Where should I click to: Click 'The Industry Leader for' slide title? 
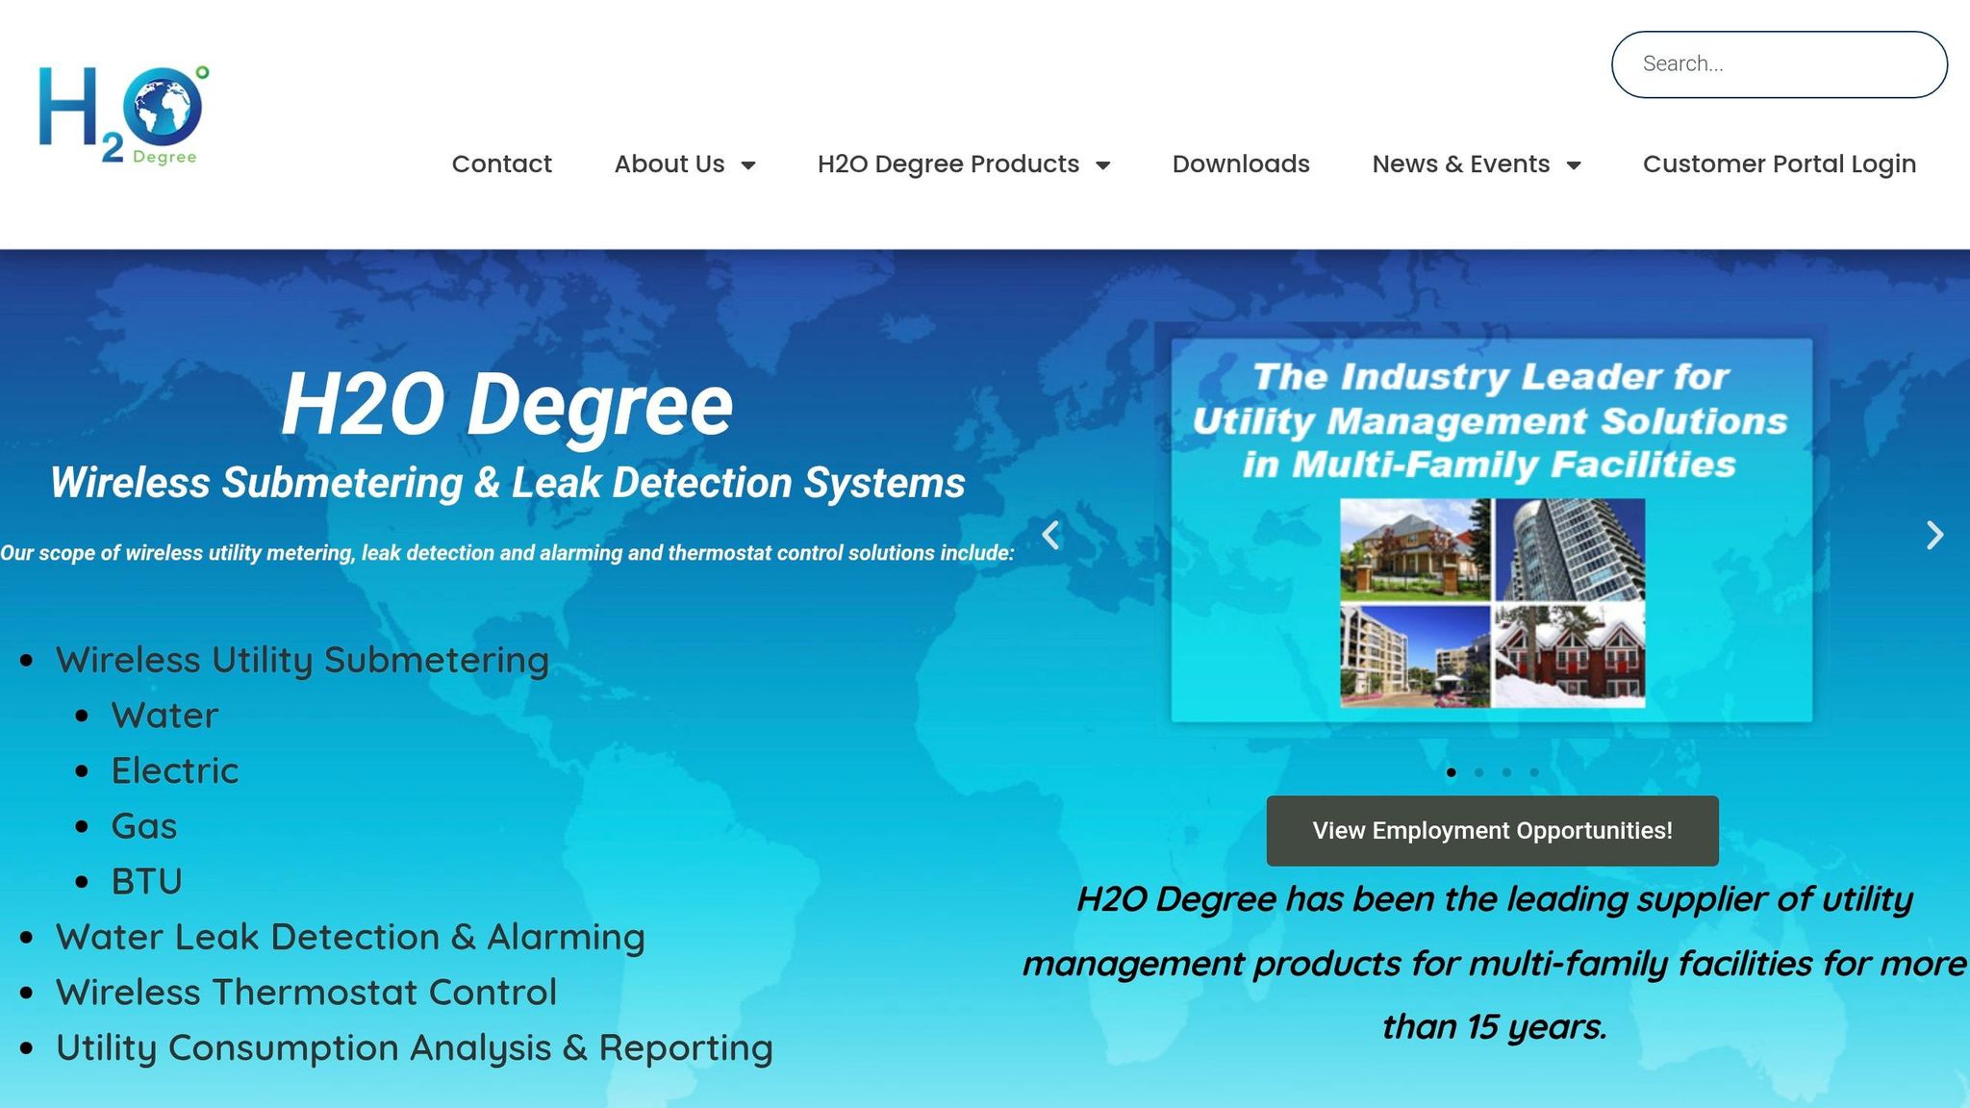click(x=1491, y=377)
